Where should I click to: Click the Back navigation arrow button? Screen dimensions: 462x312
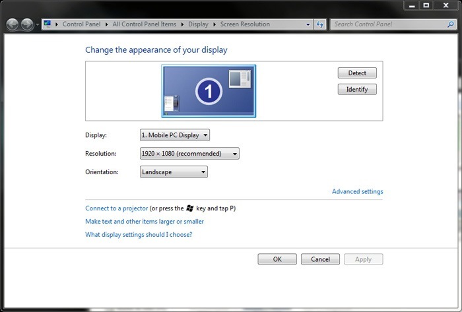pos(12,24)
